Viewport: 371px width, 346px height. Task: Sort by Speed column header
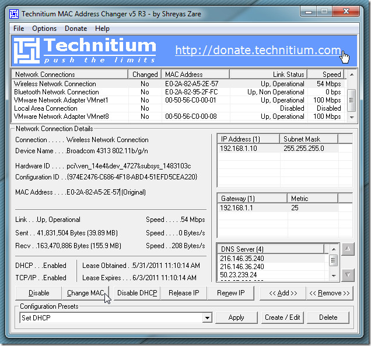tap(325, 75)
